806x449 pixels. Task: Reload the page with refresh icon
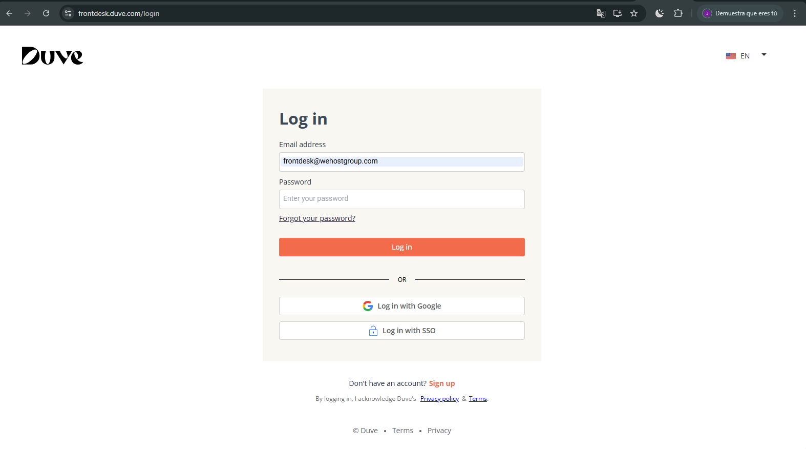pyautogui.click(x=46, y=13)
